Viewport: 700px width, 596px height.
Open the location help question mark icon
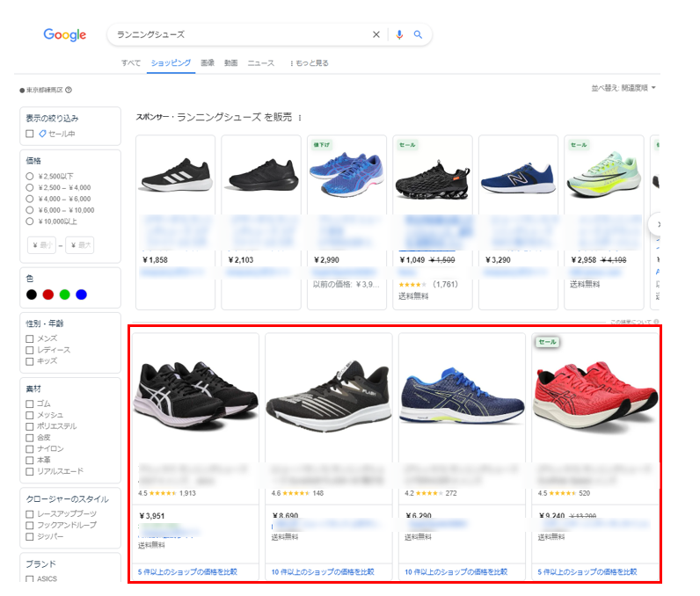pyautogui.click(x=69, y=90)
